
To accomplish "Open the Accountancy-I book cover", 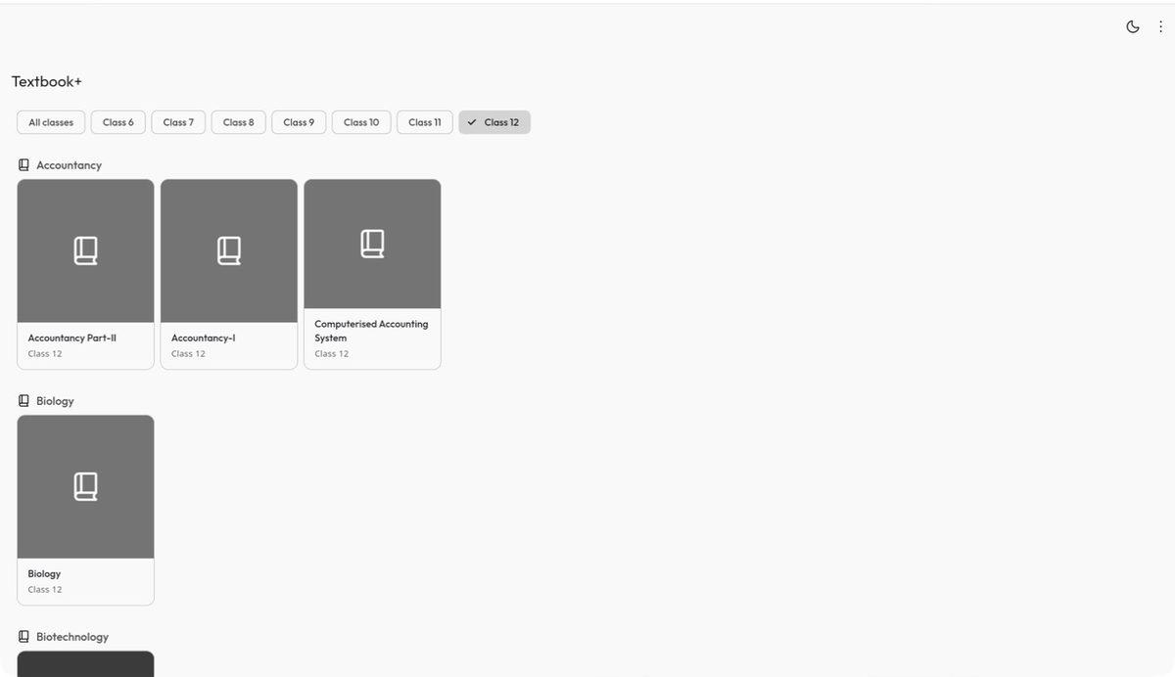I will click(x=229, y=251).
